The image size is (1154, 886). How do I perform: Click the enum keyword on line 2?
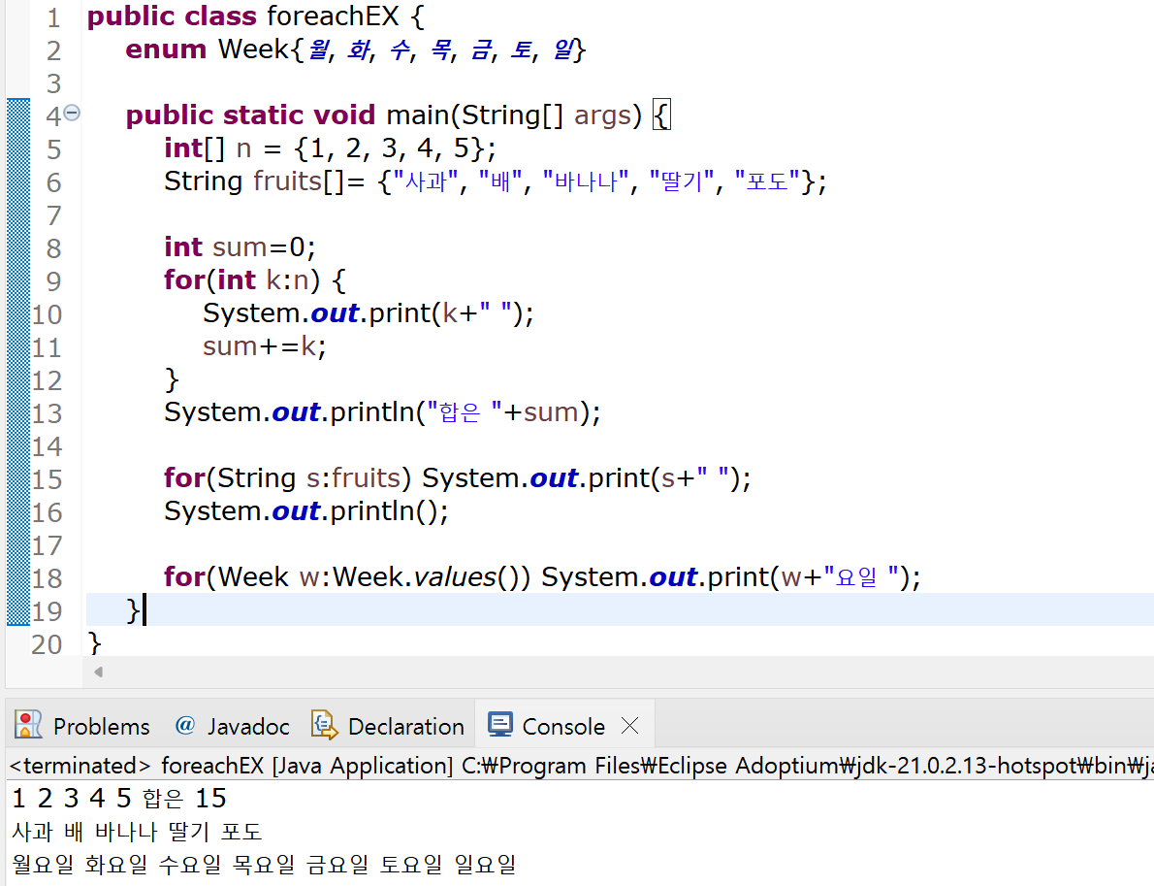pyautogui.click(x=166, y=49)
